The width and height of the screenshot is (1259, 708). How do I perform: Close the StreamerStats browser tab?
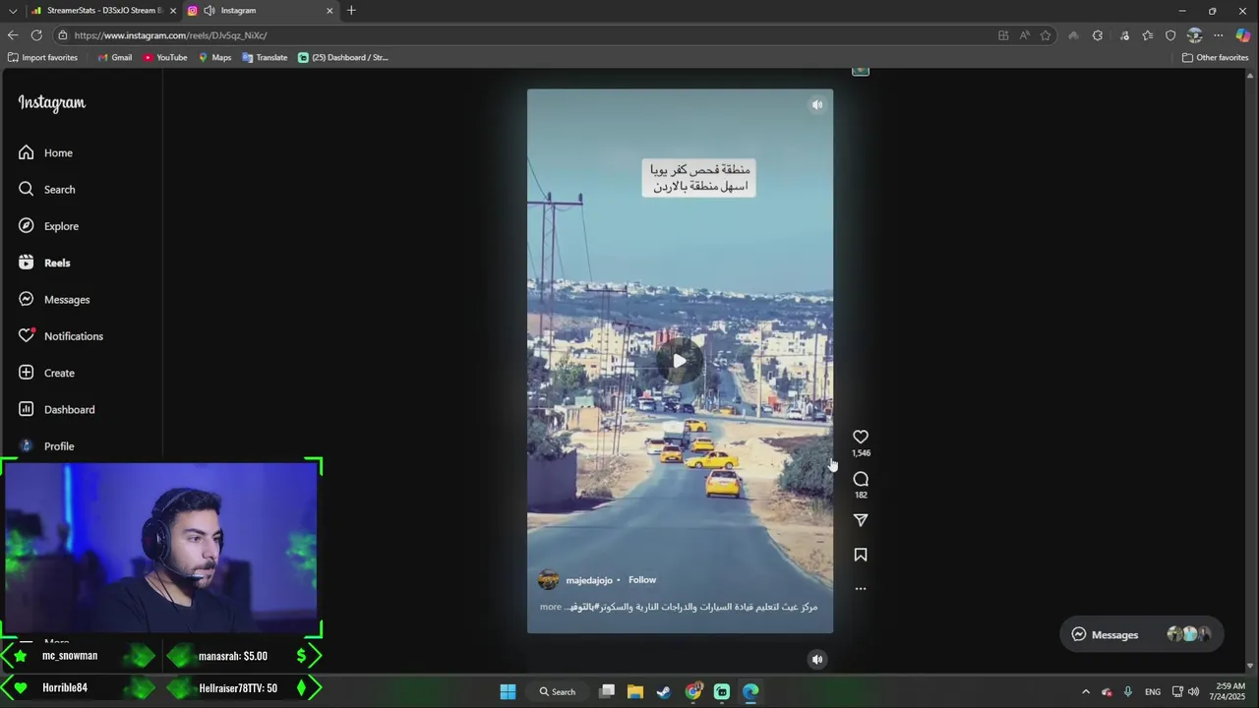[x=173, y=11]
